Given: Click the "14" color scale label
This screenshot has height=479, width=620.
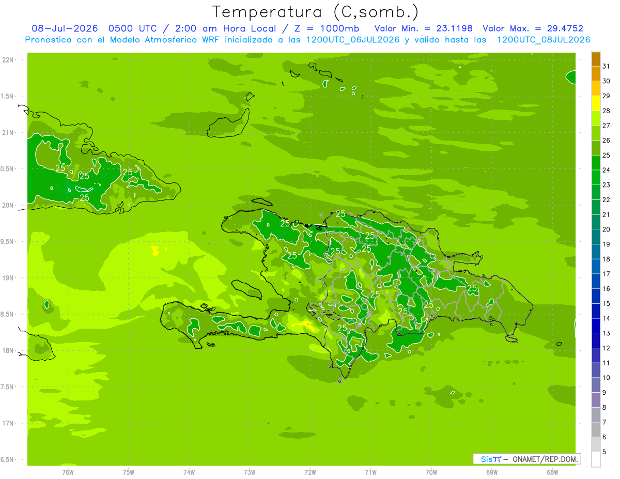Looking at the screenshot, I should pos(607,318).
